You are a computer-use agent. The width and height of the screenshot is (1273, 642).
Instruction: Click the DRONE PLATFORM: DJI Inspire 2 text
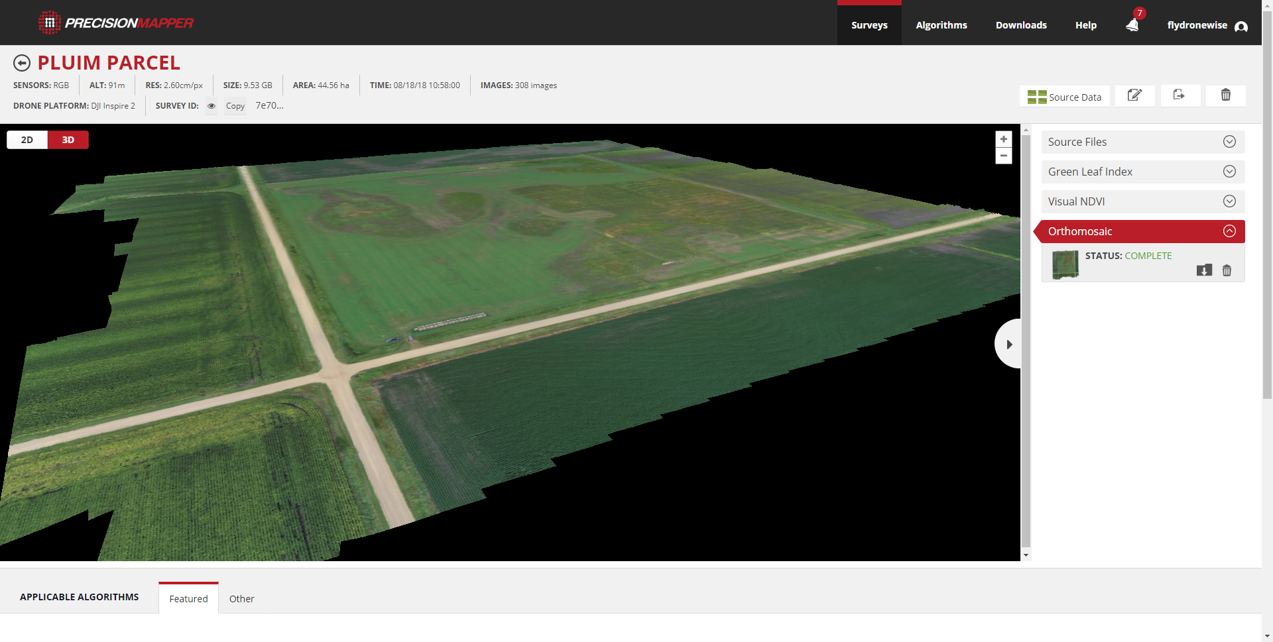tap(74, 106)
